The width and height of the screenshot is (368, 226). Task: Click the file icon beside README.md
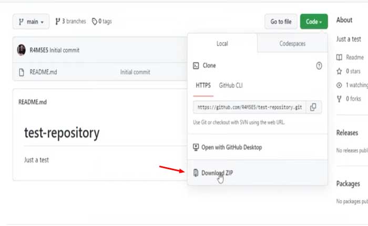(x=22, y=73)
